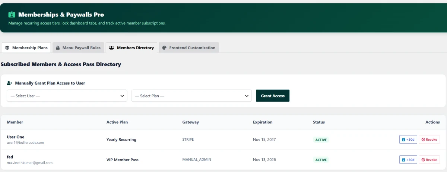Click the Manually Grant Plan Access label

pyautogui.click(x=50, y=83)
